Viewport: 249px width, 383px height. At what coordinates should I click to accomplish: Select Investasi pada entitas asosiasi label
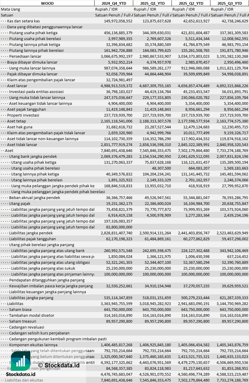37,92
